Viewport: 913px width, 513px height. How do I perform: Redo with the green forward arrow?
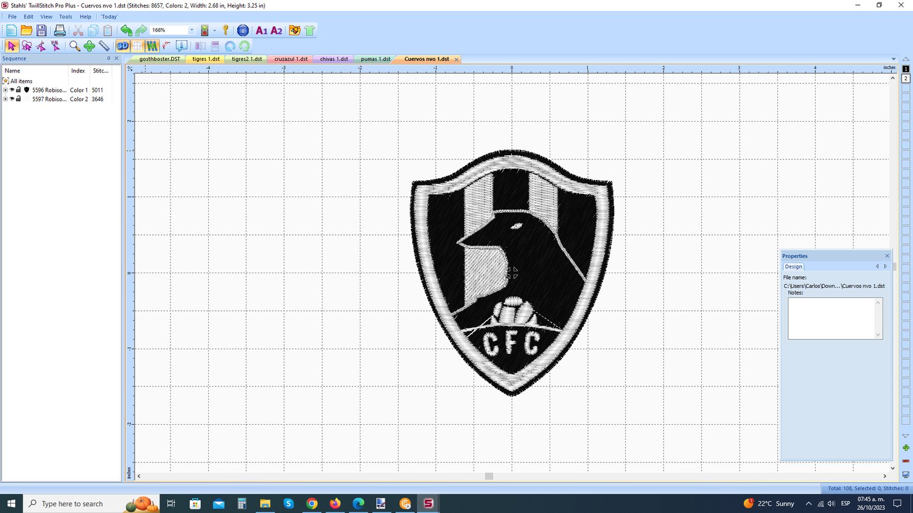(x=141, y=30)
